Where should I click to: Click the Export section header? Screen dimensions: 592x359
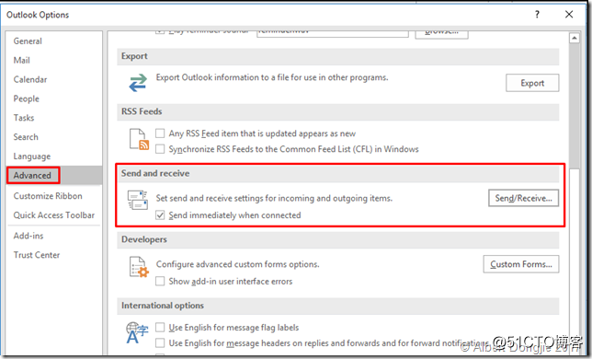[x=338, y=56]
